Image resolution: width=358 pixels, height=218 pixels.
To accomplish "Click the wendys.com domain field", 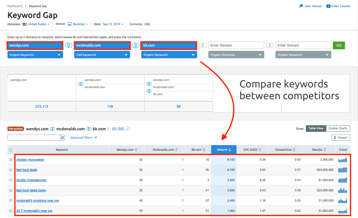I will point(35,45).
